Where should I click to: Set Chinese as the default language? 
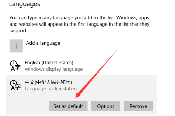(68, 106)
